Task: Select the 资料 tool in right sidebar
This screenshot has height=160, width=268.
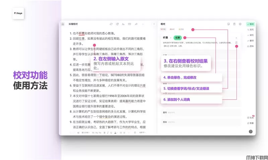Action: tap(250, 46)
